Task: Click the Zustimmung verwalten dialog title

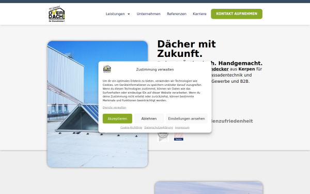Action: point(155,69)
